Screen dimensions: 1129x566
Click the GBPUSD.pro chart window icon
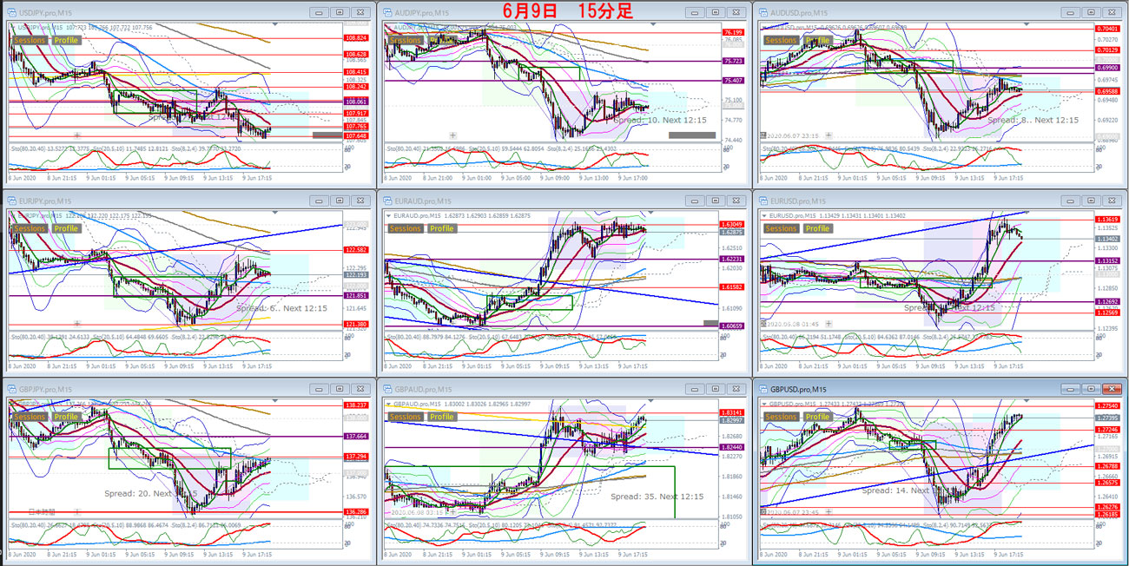[763, 389]
